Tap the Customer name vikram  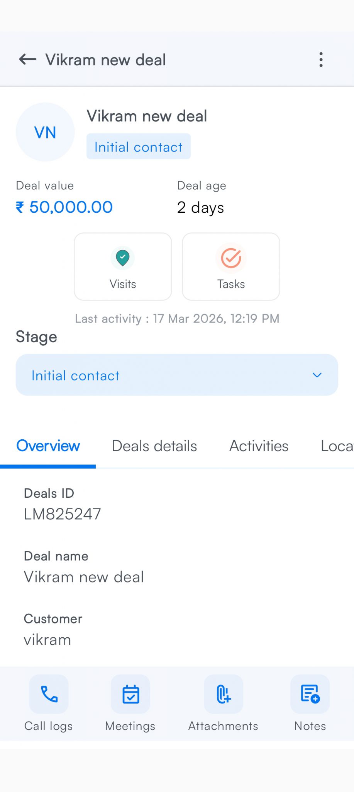tap(47, 640)
